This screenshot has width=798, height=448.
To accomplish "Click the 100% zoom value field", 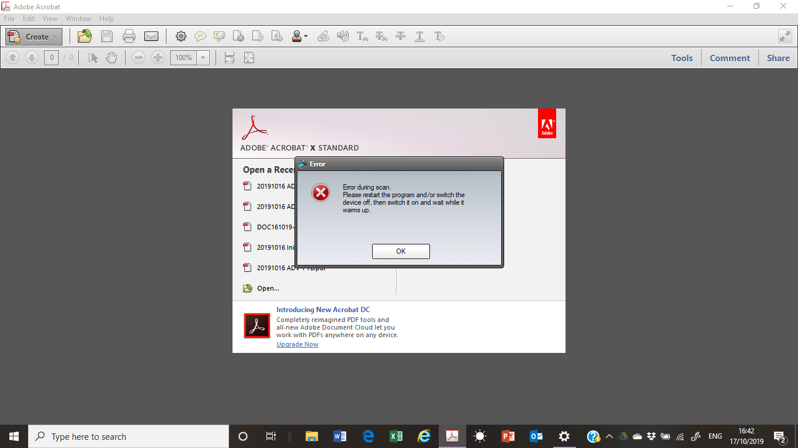I will pos(183,58).
